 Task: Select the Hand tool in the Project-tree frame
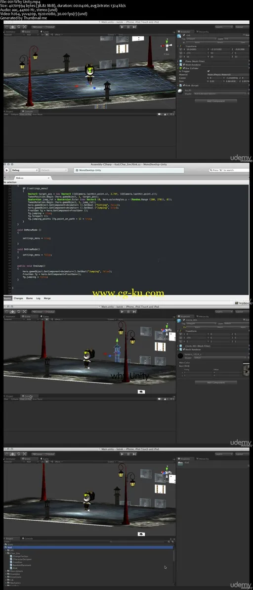7,454
